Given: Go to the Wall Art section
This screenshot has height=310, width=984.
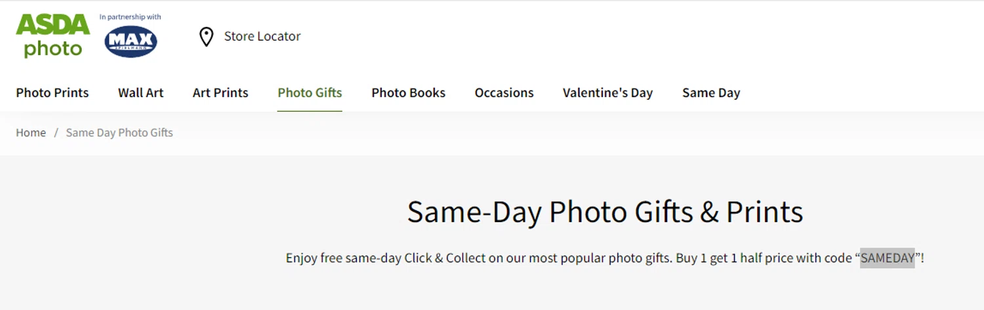Looking at the screenshot, I should coord(140,93).
